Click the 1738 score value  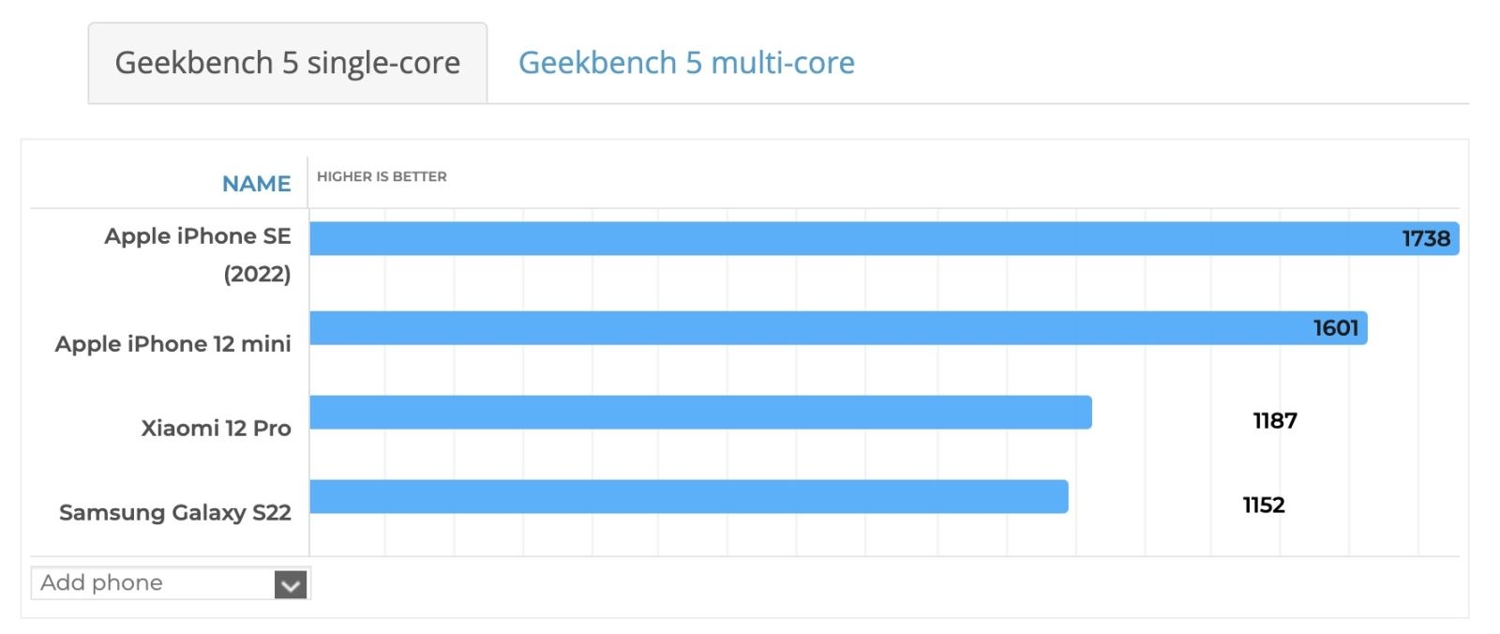(x=1425, y=238)
